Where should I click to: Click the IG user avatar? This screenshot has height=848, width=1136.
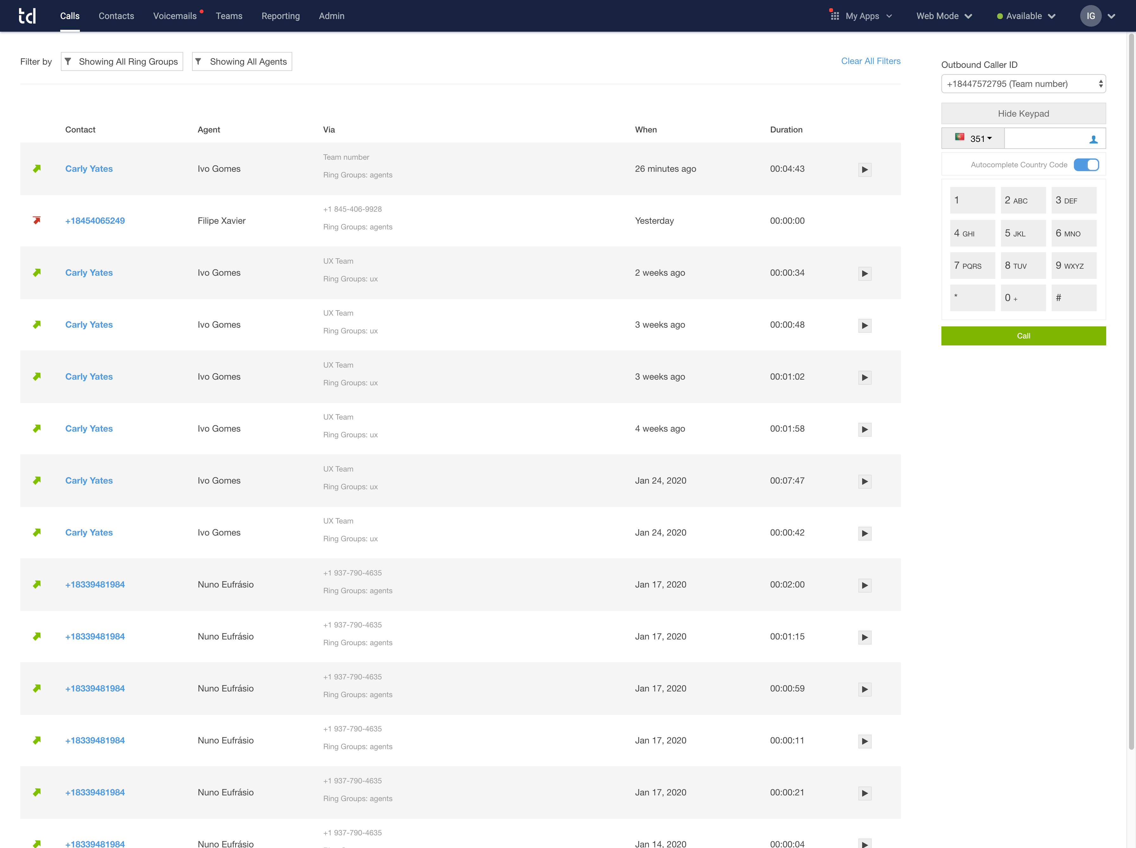point(1090,16)
